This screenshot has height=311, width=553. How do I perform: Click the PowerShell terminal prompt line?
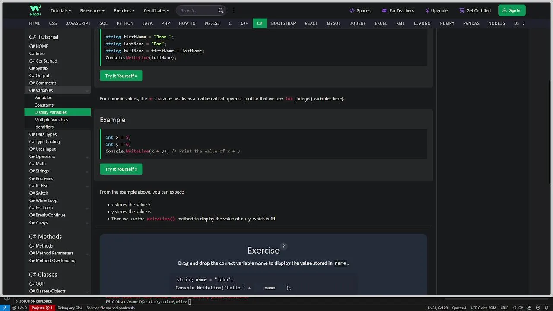coord(148,302)
